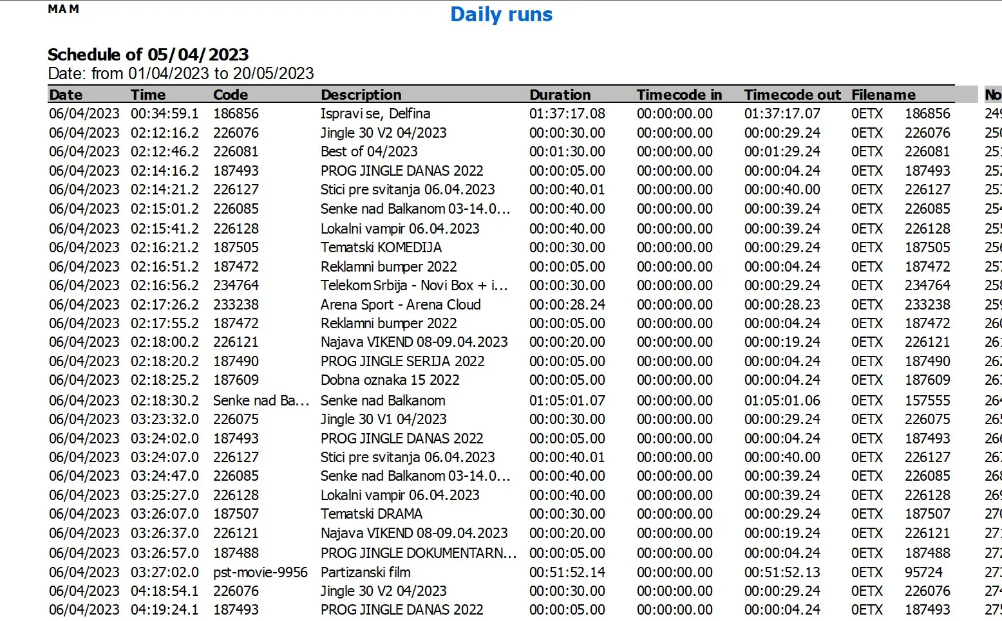Click the Time column header
Screen dimensions: 1002x621
148,95
